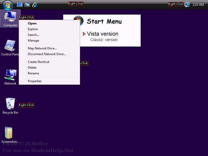Click Switch between windows quick launch icon
Viewport: 208px width, 156px height.
point(27,5)
